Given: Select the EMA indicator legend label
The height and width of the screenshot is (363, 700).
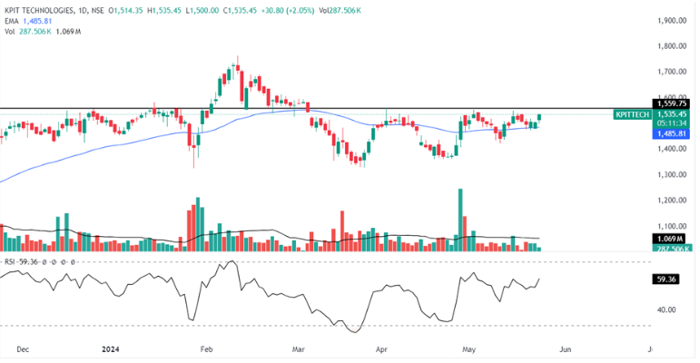Looking at the screenshot, I should (x=10, y=22).
